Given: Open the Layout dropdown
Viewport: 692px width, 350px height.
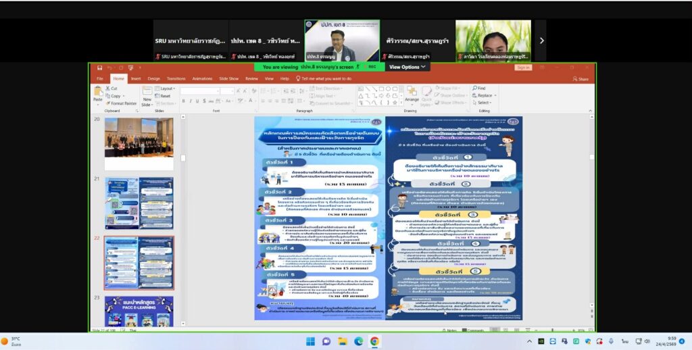Looking at the screenshot, I should (x=168, y=89).
